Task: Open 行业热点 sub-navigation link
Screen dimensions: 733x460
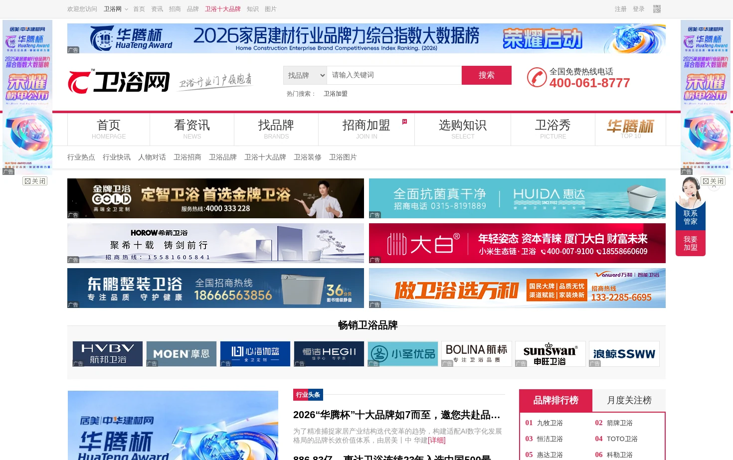Action: coord(81,157)
